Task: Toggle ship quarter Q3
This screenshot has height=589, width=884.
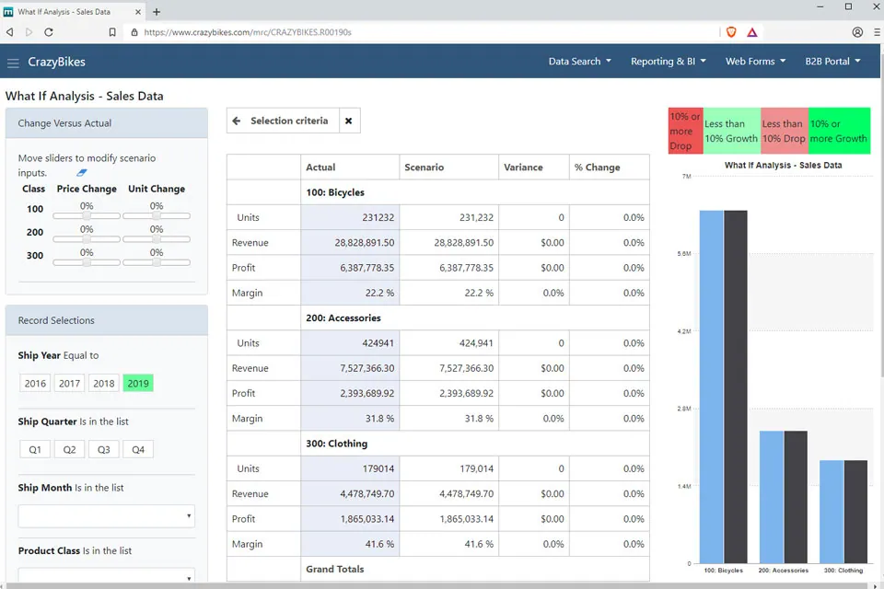Action: (x=104, y=449)
